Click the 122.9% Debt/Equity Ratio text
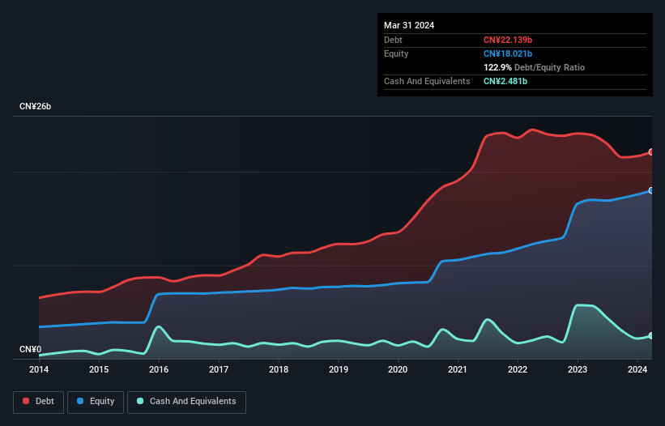665x426 pixels. point(534,67)
